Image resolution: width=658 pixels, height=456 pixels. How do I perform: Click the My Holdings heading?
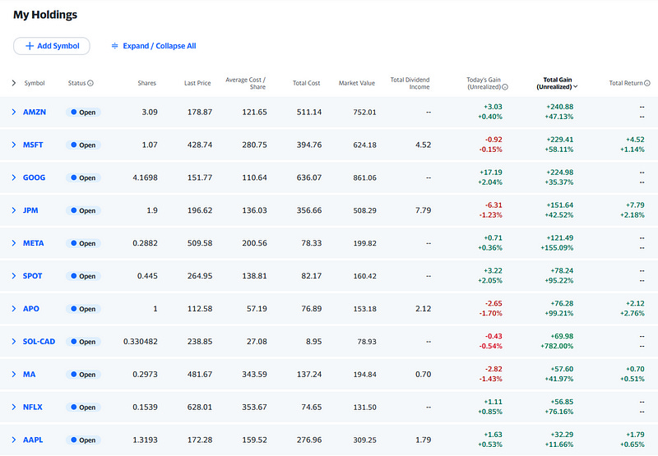[45, 15]
